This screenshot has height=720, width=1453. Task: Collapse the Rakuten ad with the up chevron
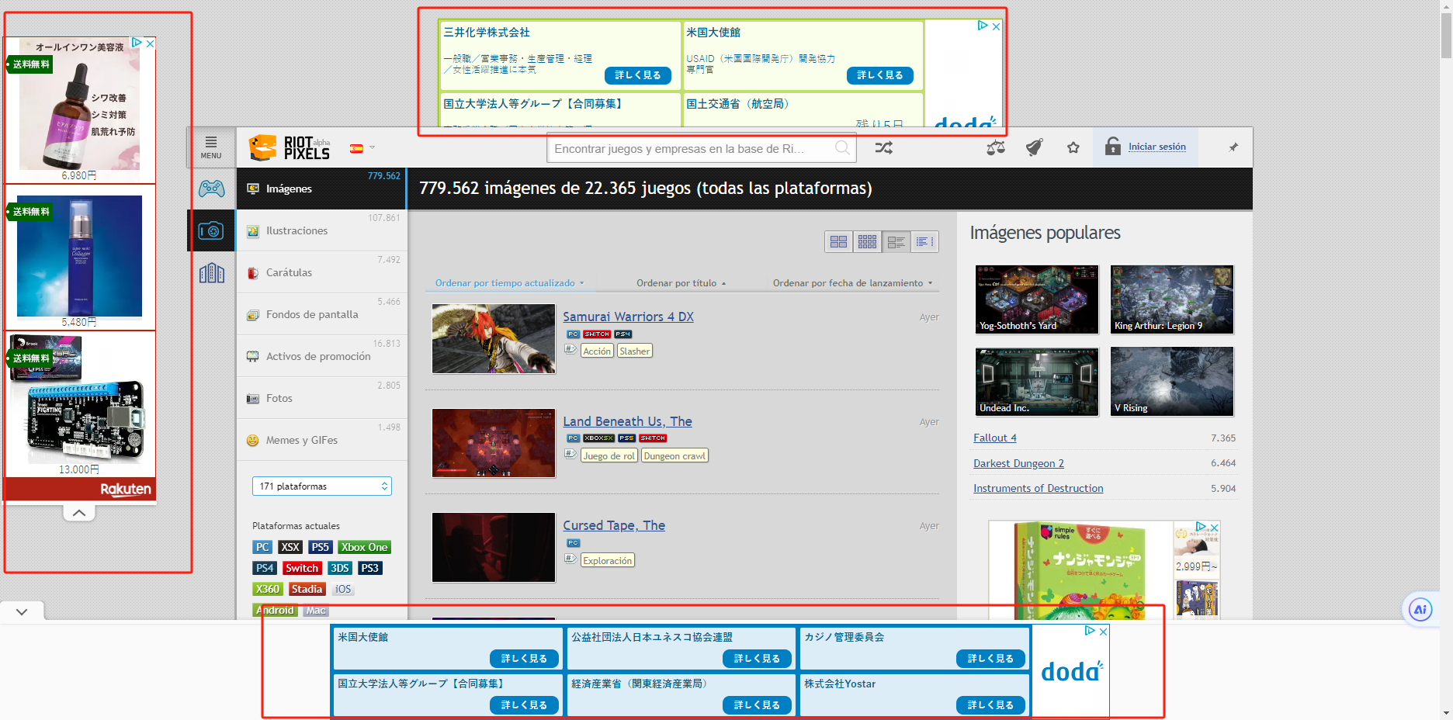pyautogui.click(x=79, y=513)
